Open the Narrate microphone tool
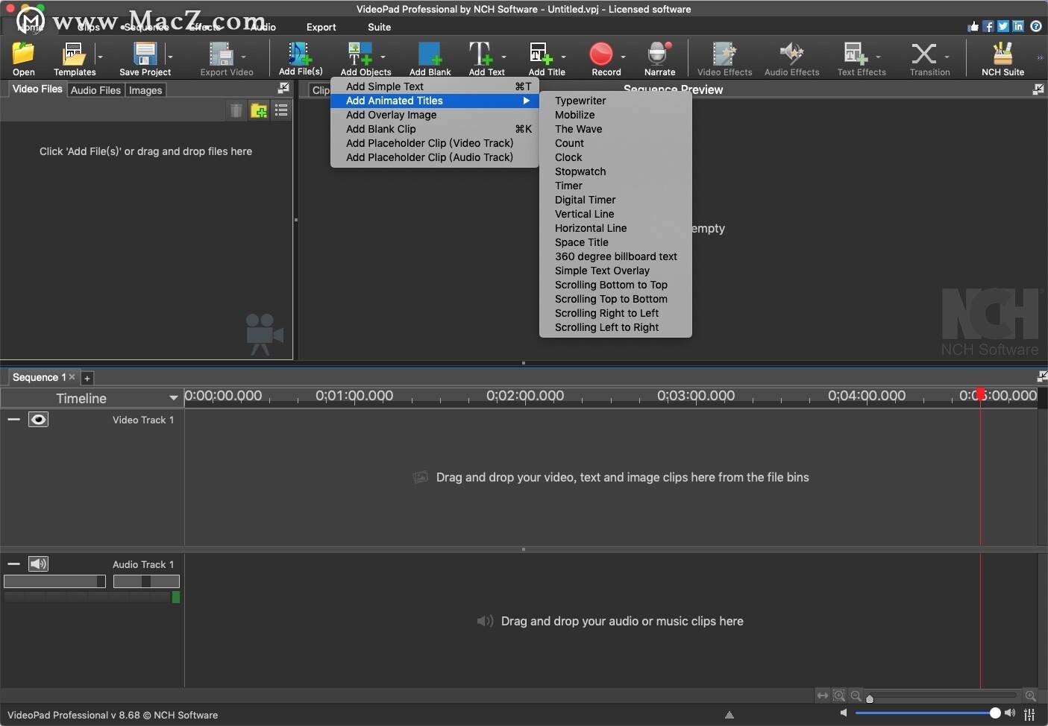Screen dimensions: 1048x726 659,54
